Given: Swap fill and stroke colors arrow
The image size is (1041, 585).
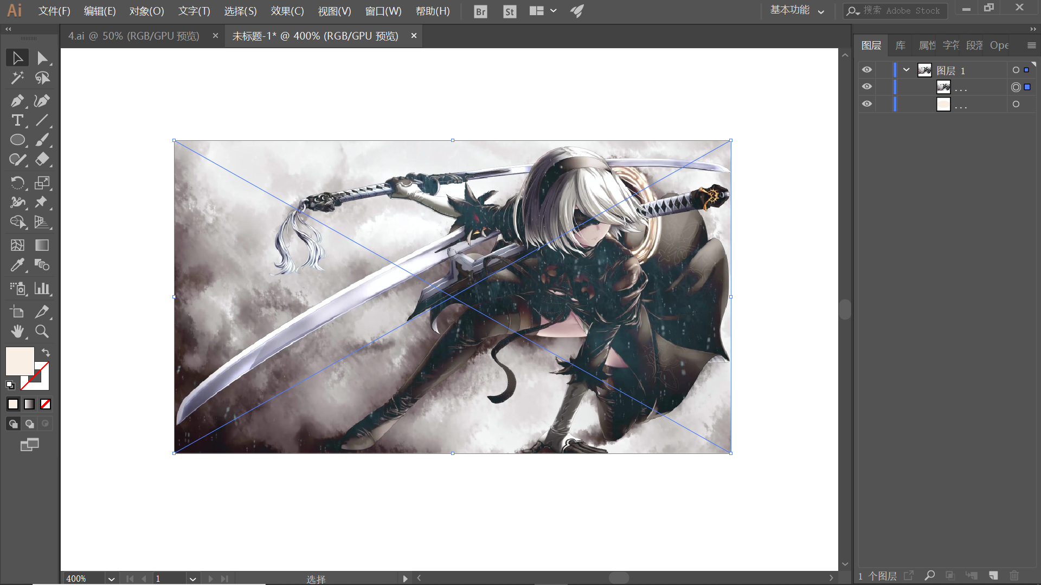Looking at the screenshot, I should pos(46,352).
